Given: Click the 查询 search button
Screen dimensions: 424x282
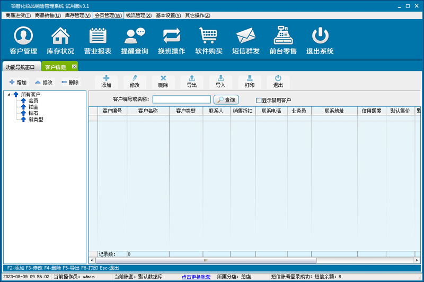Looking at the screenshot, I should (226, 100).
